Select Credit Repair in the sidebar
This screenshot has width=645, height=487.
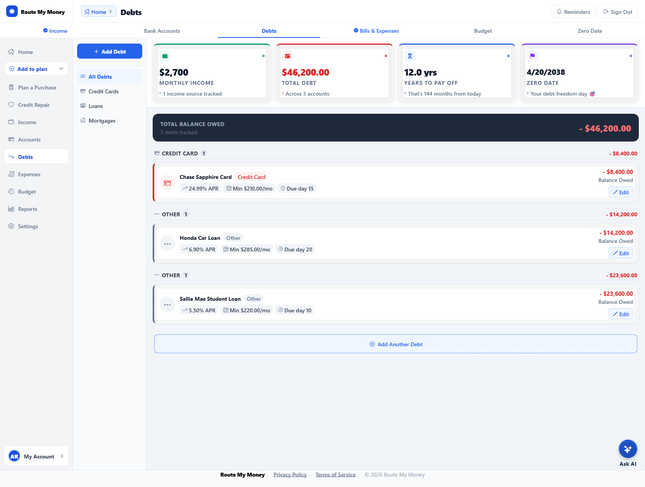34,104
